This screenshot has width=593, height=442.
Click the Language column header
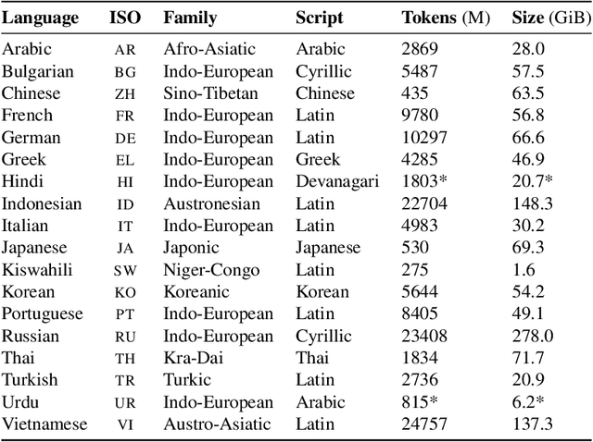(x=41, y=18)
